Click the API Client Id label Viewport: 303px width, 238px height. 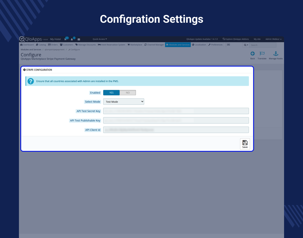pos(93,130)
